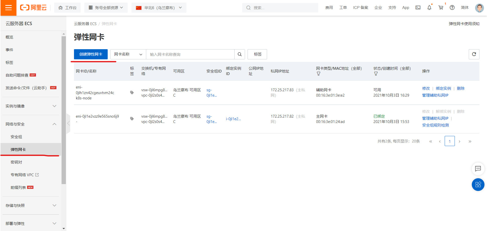Edit tag icon for eni-0jl1e2vzz9e565sno6j9 row
The height and width of the screenshot is (231, 487).
pos(132,119)
